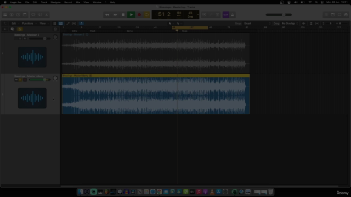Image resolution: width=351 pixels, height=197 pixels.
Task: Open the Tuner icon
Action: click(204, 15)
